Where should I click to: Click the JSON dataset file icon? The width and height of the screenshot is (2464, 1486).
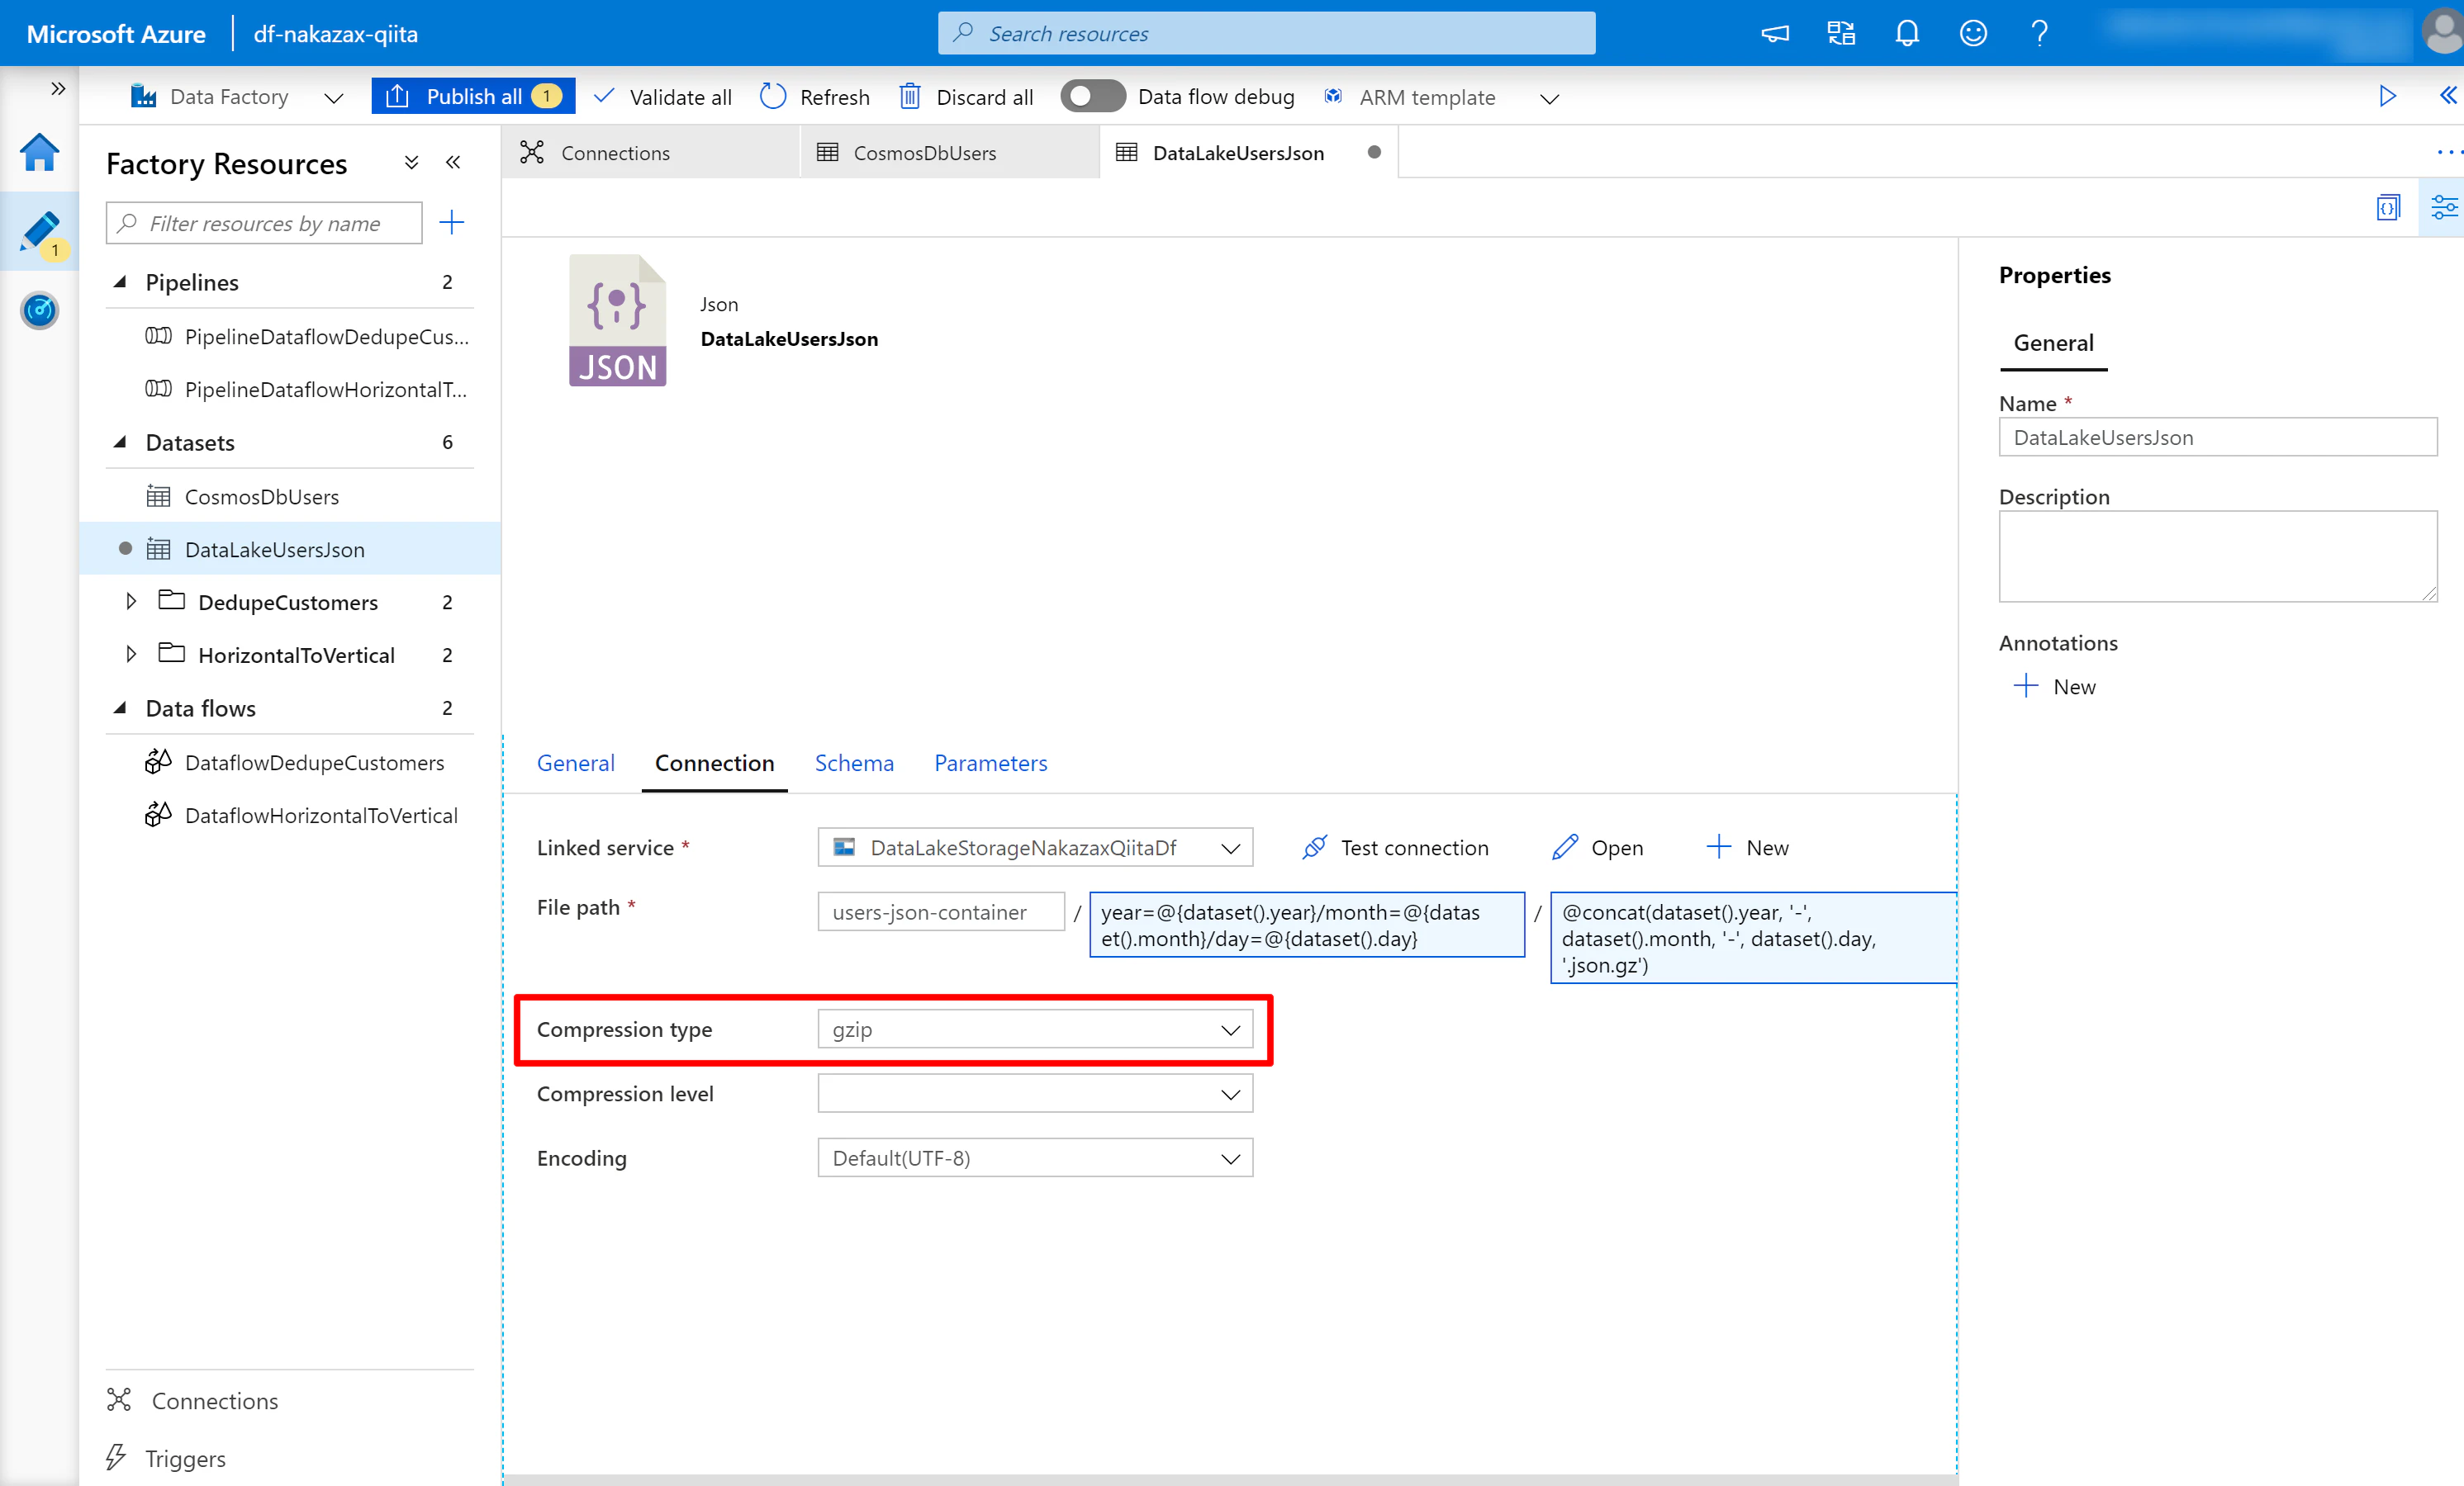(617, 319)
